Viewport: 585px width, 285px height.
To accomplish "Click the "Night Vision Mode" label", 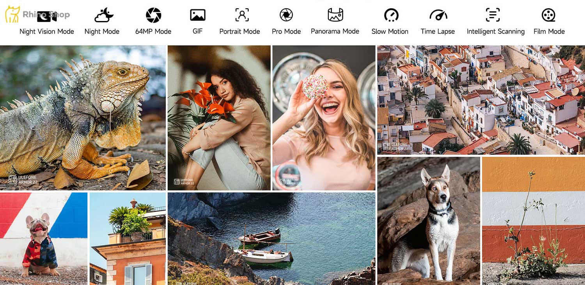I will click(x=47, y=32).
